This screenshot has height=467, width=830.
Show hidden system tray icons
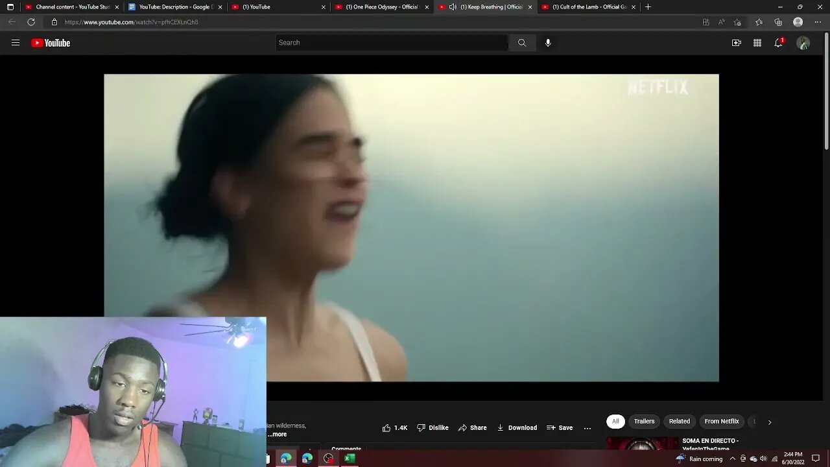733,459
